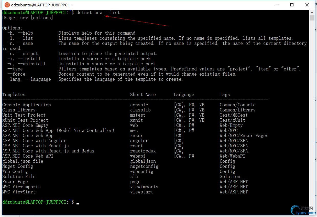Click 'Usage: new [options]' line
The image size is (317, 217).
coord(28,18)
